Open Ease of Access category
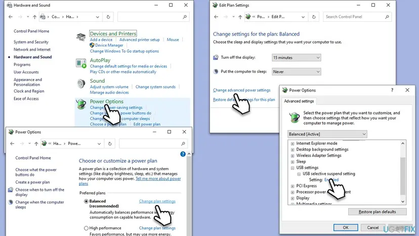 26,98
